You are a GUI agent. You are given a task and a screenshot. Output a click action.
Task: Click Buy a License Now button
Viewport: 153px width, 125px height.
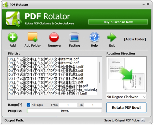pos(118,22)
